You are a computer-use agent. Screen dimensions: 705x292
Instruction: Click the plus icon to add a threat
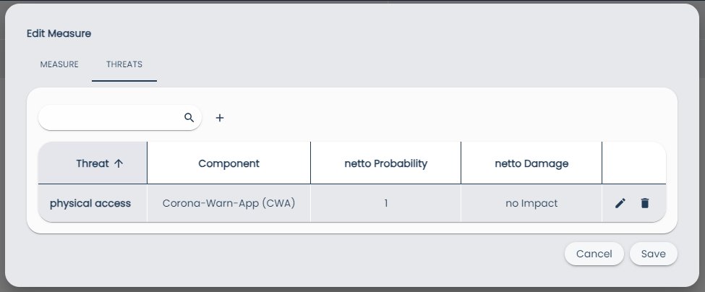220,118
